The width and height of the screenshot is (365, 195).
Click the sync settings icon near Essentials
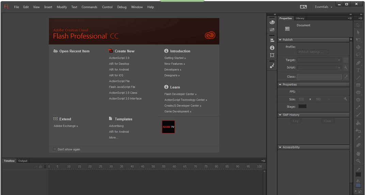tap(303, 7)
